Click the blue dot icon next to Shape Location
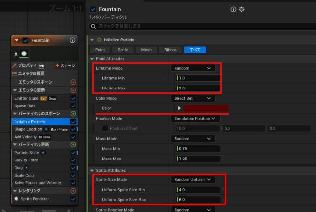Viewport: 316px width, 212px height. (x=46, y=129)
